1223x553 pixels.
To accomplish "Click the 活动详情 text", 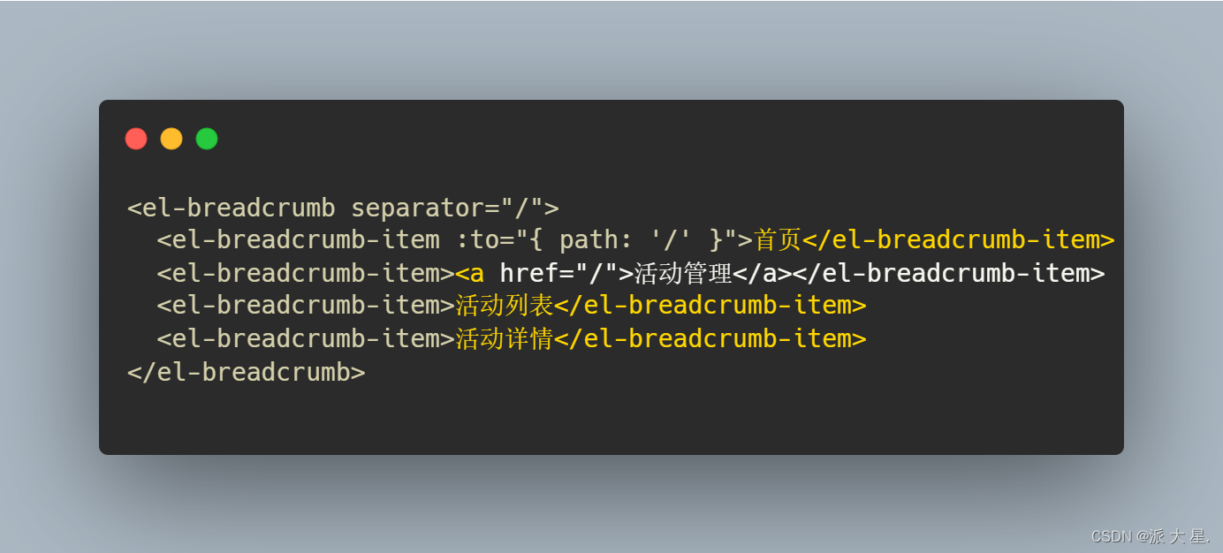I will [504, 339].
